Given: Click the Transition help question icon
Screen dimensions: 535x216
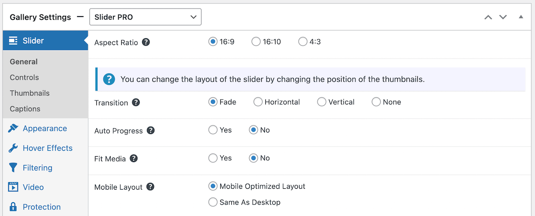Looking at the screenshot, I should (136, 102).
